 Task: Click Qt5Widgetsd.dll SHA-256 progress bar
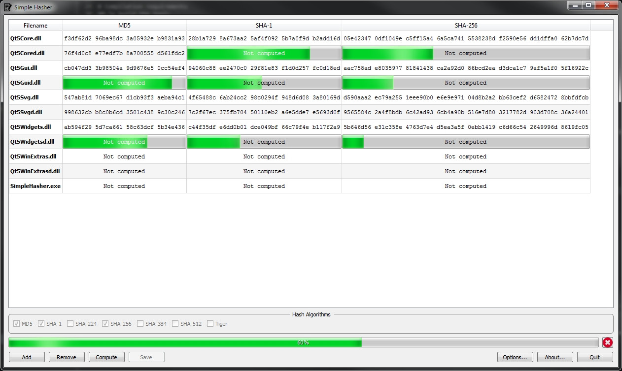(466, 142)
